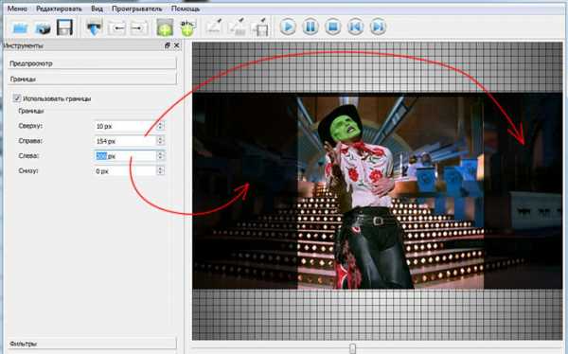Screen dimensions: 568x354
Task: Decrease the Сверху border value
Action: coord(161,129)
